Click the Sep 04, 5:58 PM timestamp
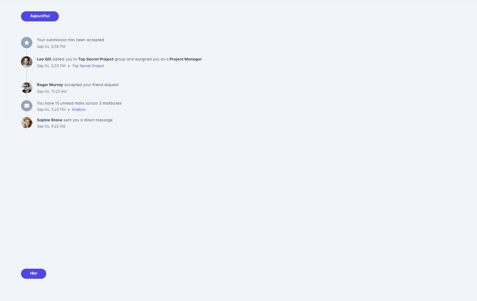This screenshot has width=477, height=301. [51, 47]
